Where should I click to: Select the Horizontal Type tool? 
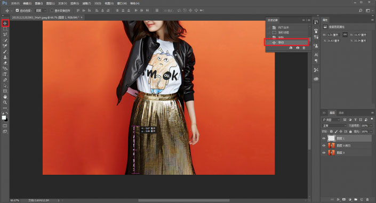(5, 74)
